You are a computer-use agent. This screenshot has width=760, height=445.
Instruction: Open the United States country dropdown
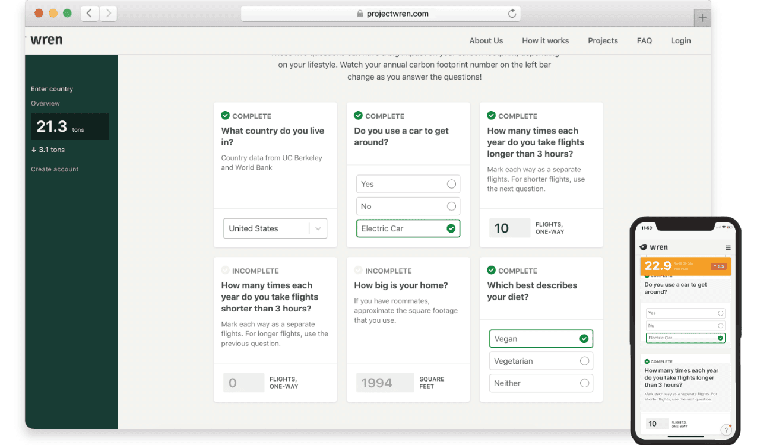point(275,228)
